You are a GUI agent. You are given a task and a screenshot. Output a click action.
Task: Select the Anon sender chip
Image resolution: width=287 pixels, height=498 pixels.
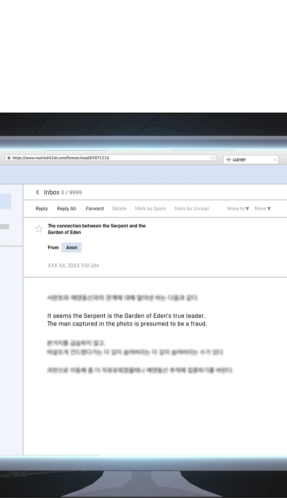72,248
